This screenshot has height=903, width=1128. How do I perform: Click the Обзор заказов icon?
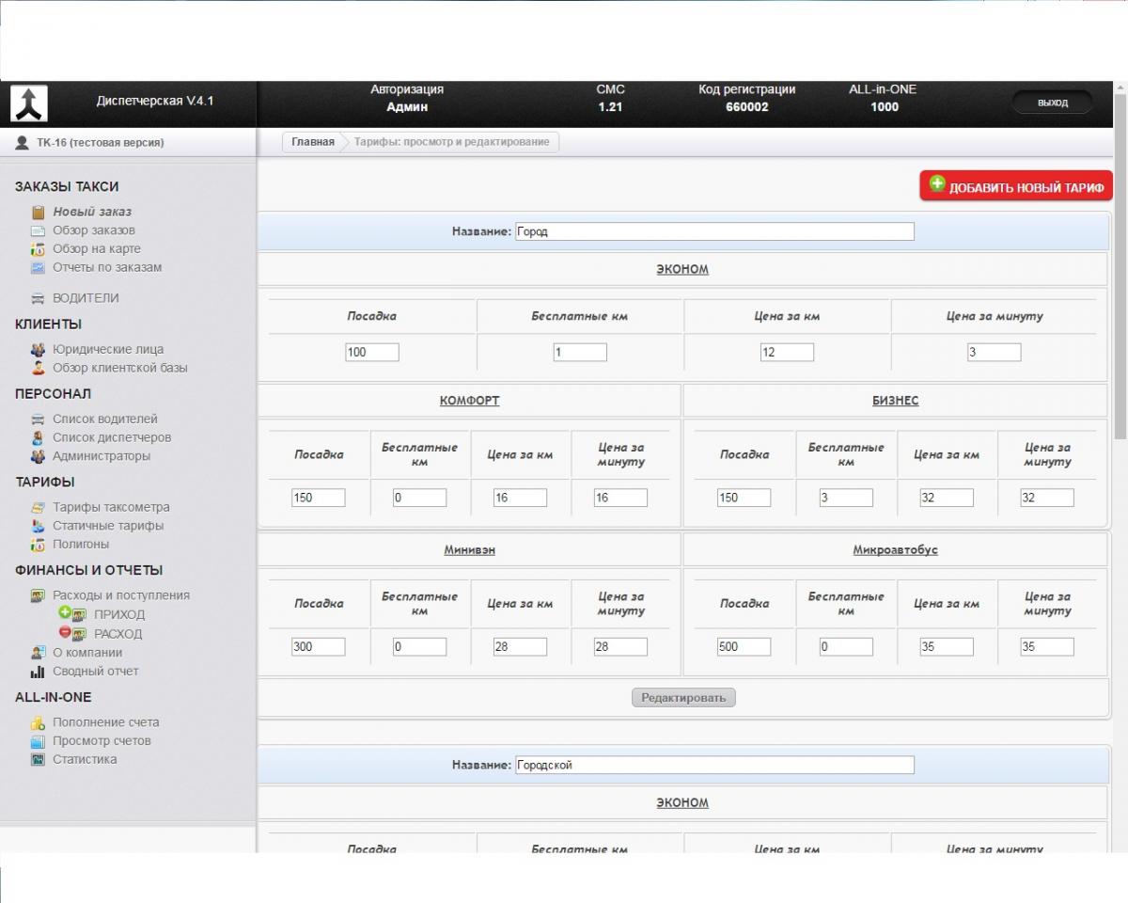38,230
